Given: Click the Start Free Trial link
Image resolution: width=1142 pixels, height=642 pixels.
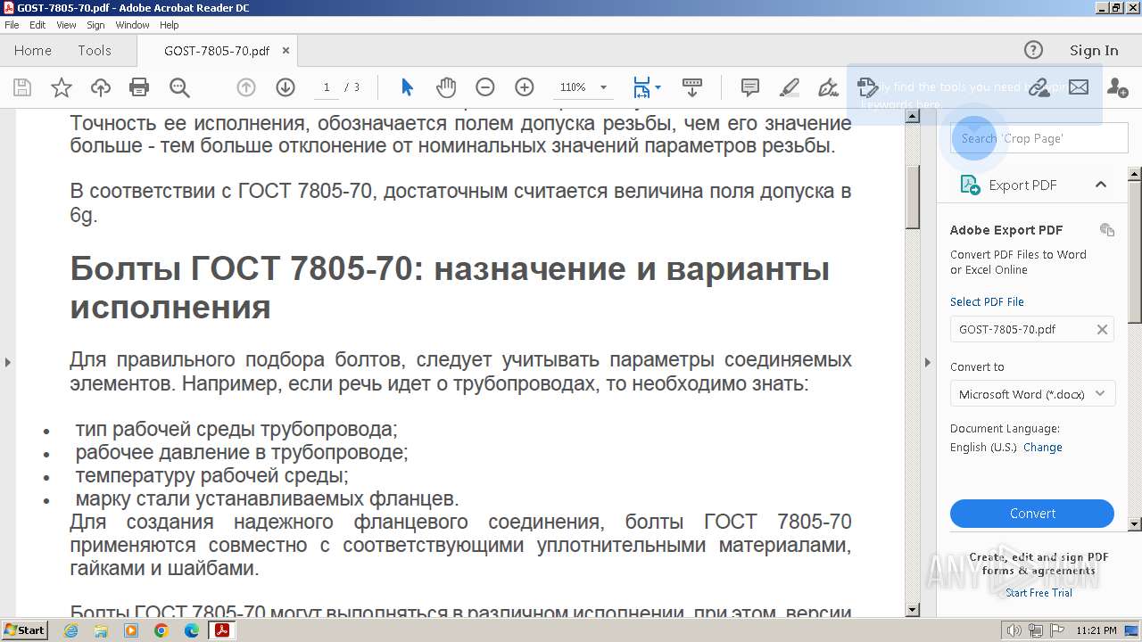Looking at the screenshot, I should point(1039,593).
